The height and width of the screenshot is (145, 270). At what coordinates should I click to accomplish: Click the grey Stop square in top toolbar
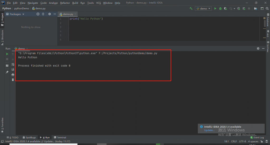(x=249, y=8)
